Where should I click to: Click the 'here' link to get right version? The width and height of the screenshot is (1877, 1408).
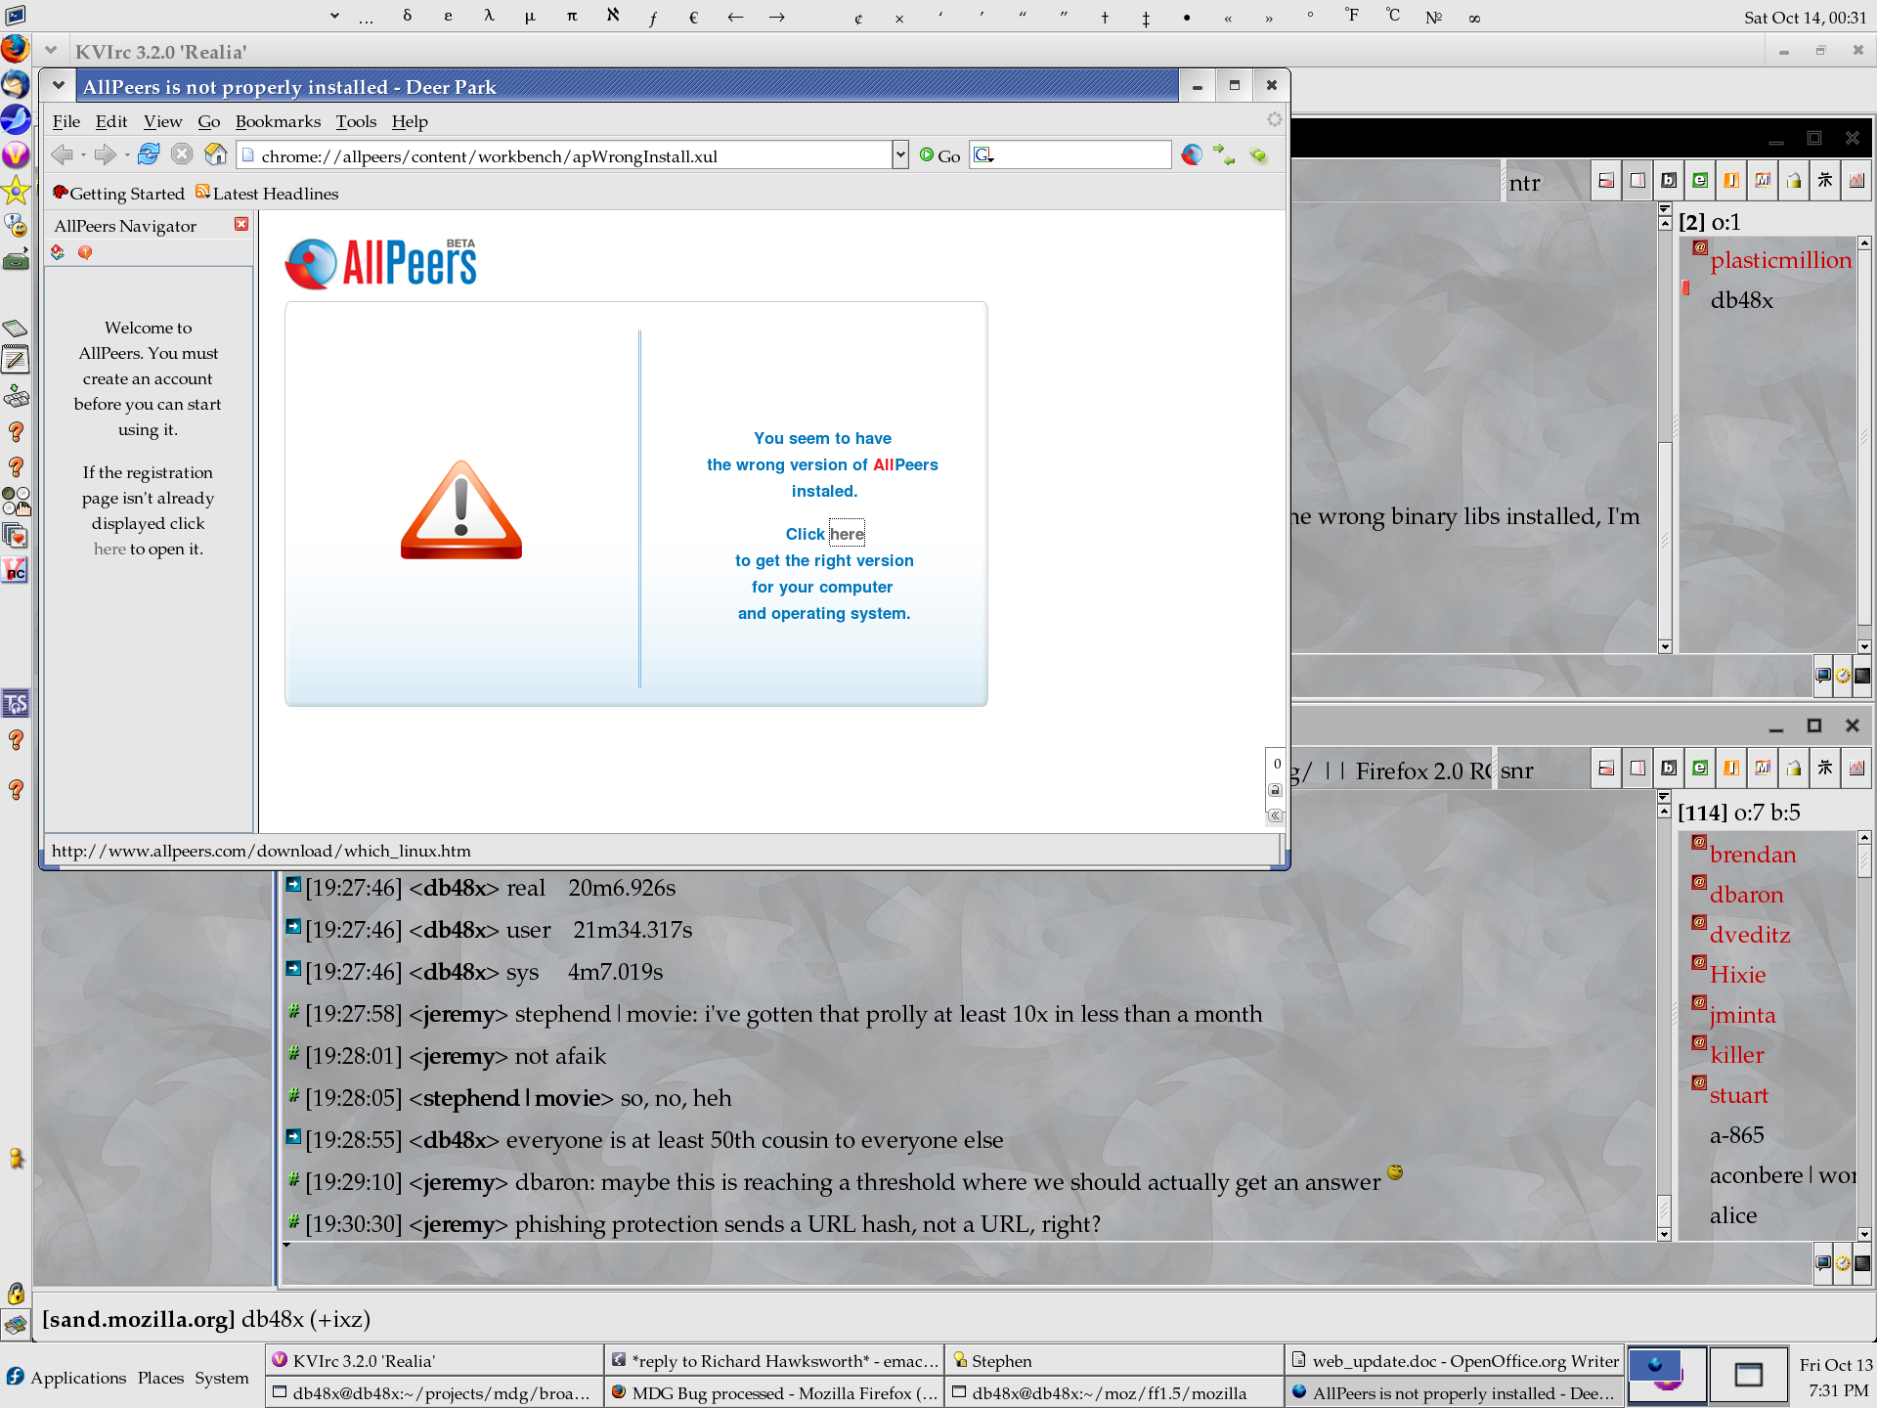click(x=847, y=534)
